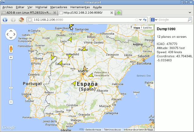Image resolution: width=194 pixels, height=132 pixels.
Task: Select the plane marker near Salamanca
Action: click(x=60, y=63)
